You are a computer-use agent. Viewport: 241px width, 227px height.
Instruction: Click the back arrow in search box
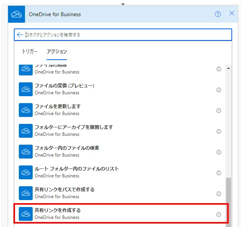pos(20,35)
